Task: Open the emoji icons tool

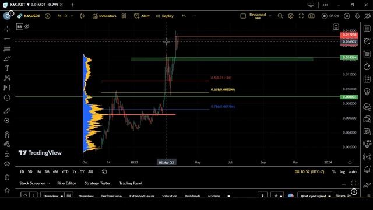Action: [x=7, y=97]
